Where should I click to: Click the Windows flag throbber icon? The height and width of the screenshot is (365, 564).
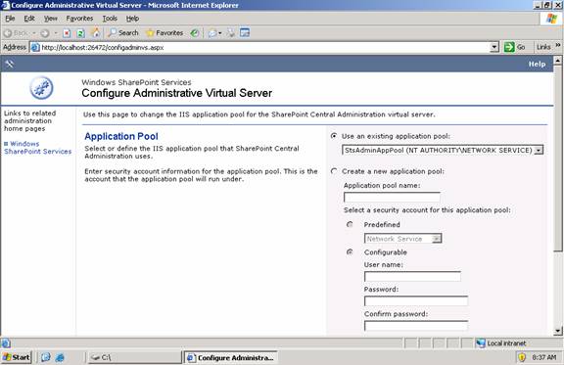click(551, 18)
